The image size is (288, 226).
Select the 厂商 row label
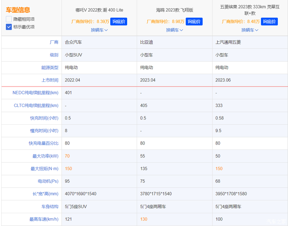(53, 42)
